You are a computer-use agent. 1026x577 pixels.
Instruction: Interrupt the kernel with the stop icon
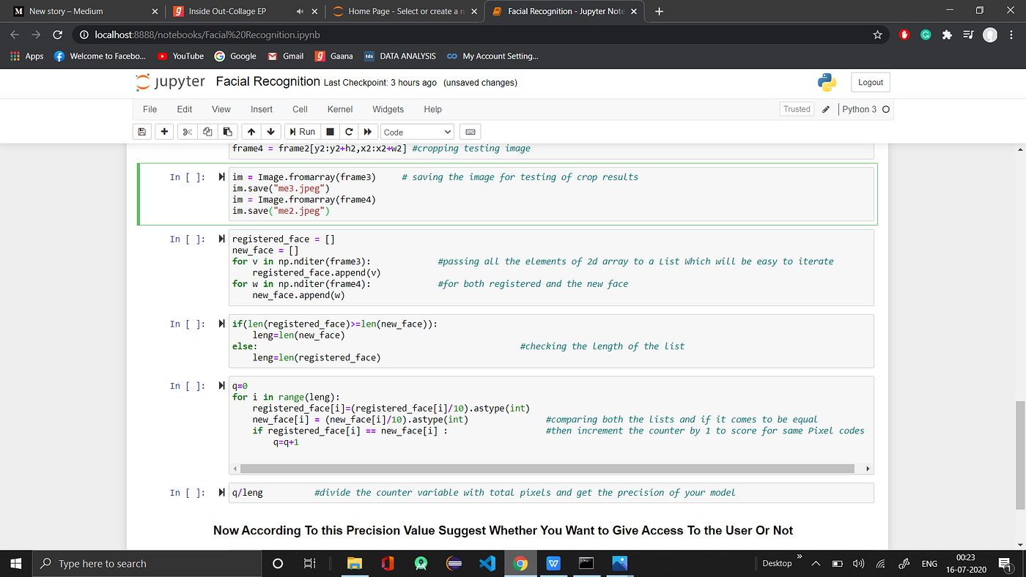coord(330,132)
